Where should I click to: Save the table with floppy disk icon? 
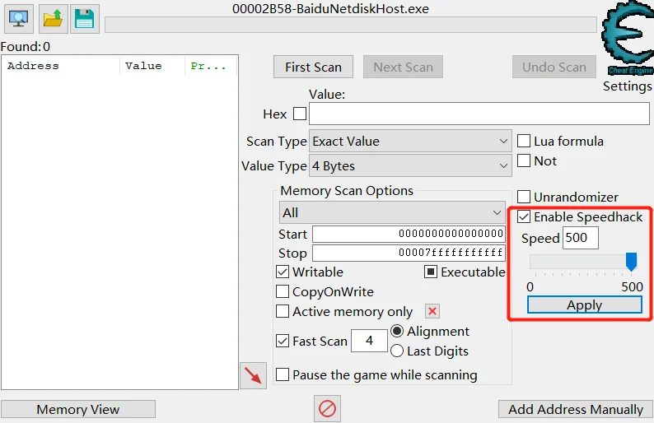(85, 19)
